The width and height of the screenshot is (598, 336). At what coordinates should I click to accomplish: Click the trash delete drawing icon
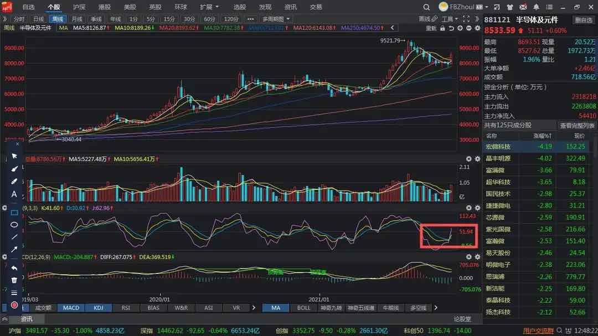click(14, 280)
